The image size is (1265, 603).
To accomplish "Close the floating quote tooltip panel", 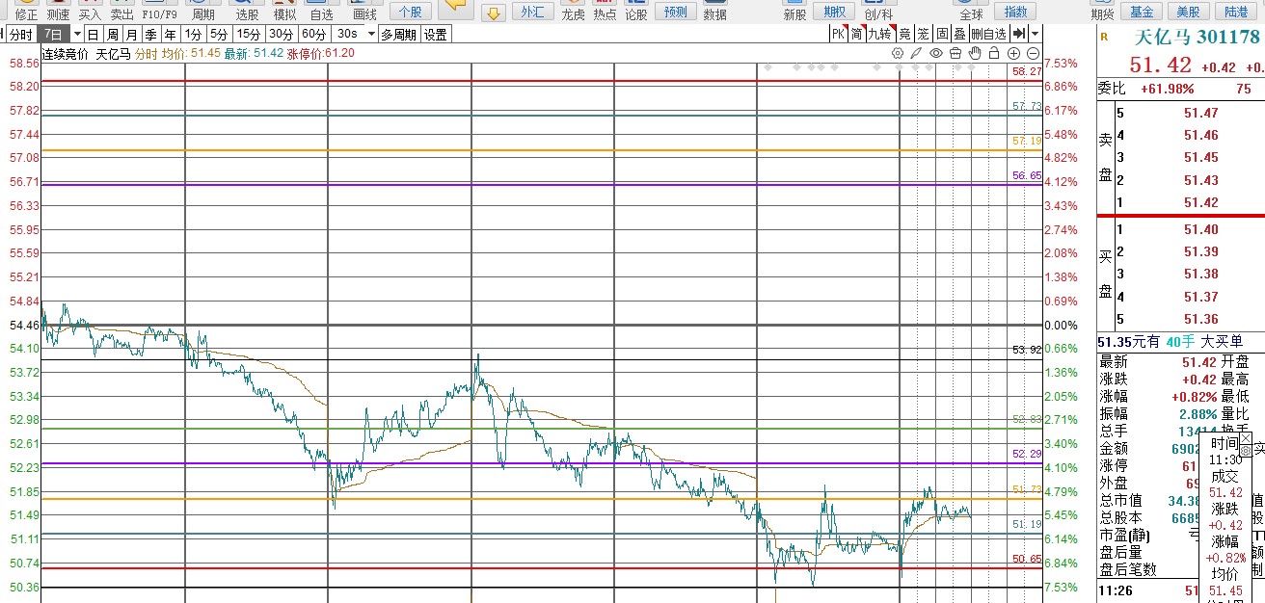I will point(1245,438).
